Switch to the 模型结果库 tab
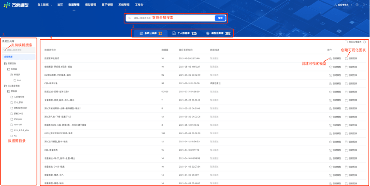This screenshot has height=186, width=370. (x=218, y=33)
